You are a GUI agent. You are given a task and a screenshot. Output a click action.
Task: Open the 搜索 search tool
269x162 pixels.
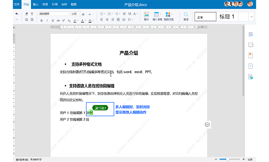(x=186, y=16)
